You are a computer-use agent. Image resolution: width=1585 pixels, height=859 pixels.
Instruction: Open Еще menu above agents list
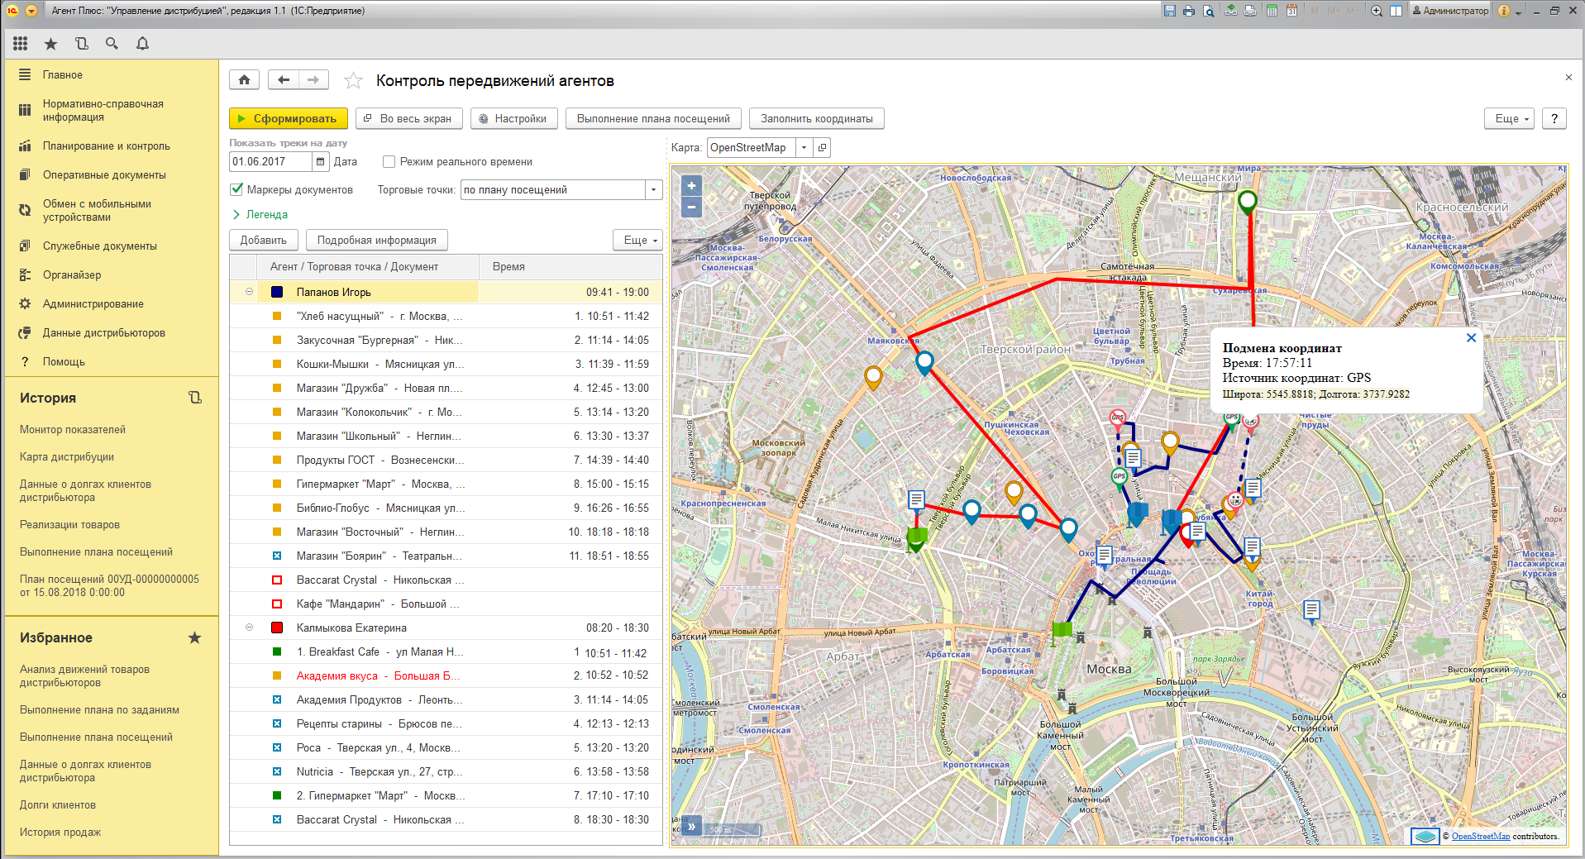pyautogui.click(x=637, y=240)
